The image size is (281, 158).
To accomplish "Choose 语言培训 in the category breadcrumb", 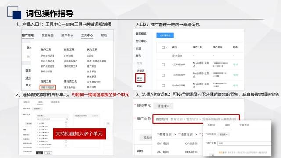I will (186, 134).
